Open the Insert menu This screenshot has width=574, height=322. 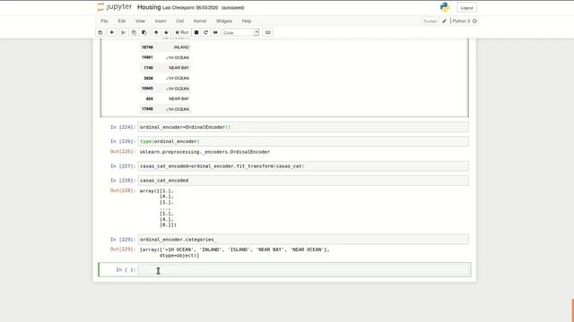click(161, 21)
